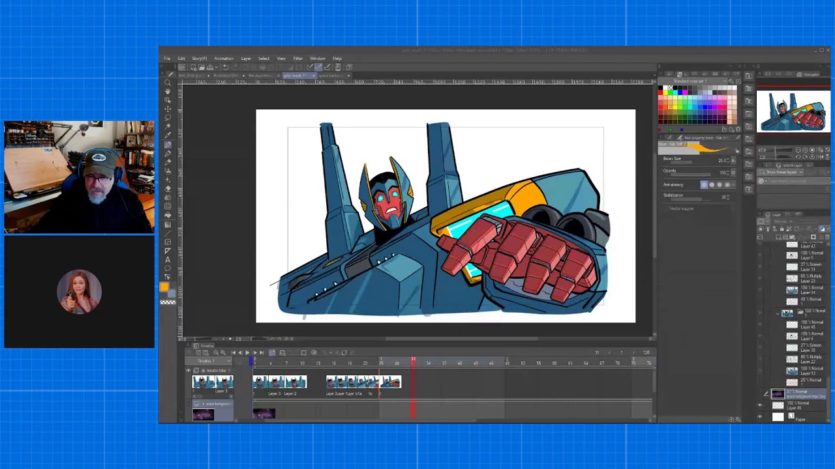Open the Timeline 1 name dropdown
Viewport: 835px width, 469px height.
208,361
